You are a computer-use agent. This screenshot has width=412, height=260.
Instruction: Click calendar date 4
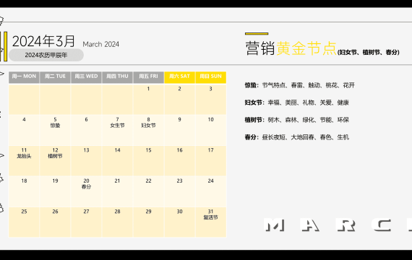[x=24, y=119]
